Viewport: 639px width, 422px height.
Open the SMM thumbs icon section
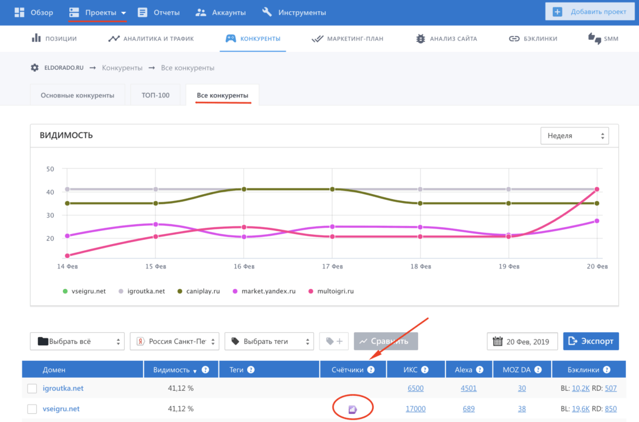595,39
